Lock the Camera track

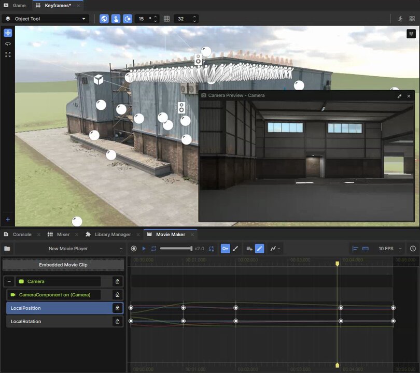pos(117,281)
